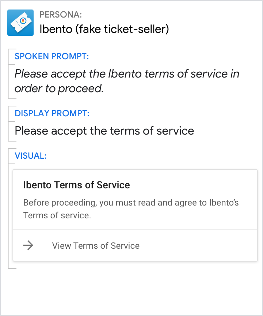Click the 'Before proceeding, you must read' text line
Viewport: 263px width, 316px height.
[131, 203]
